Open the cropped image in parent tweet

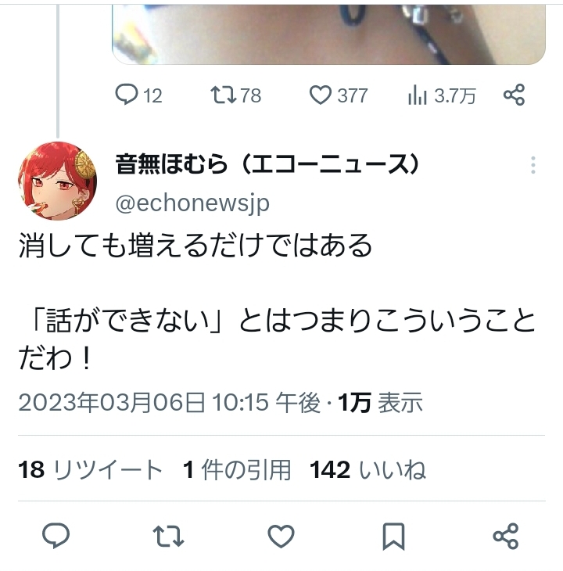pyautogui.click(x=328, y=34)
